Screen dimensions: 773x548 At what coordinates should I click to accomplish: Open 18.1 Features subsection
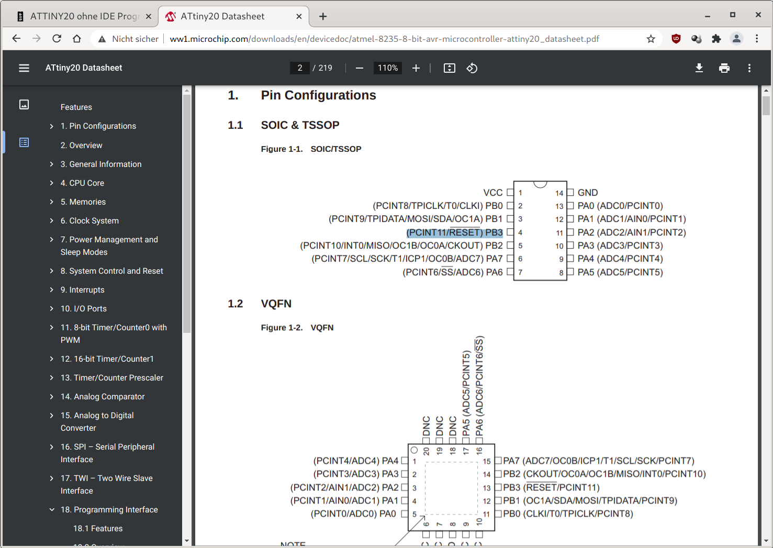pos(98,529)
